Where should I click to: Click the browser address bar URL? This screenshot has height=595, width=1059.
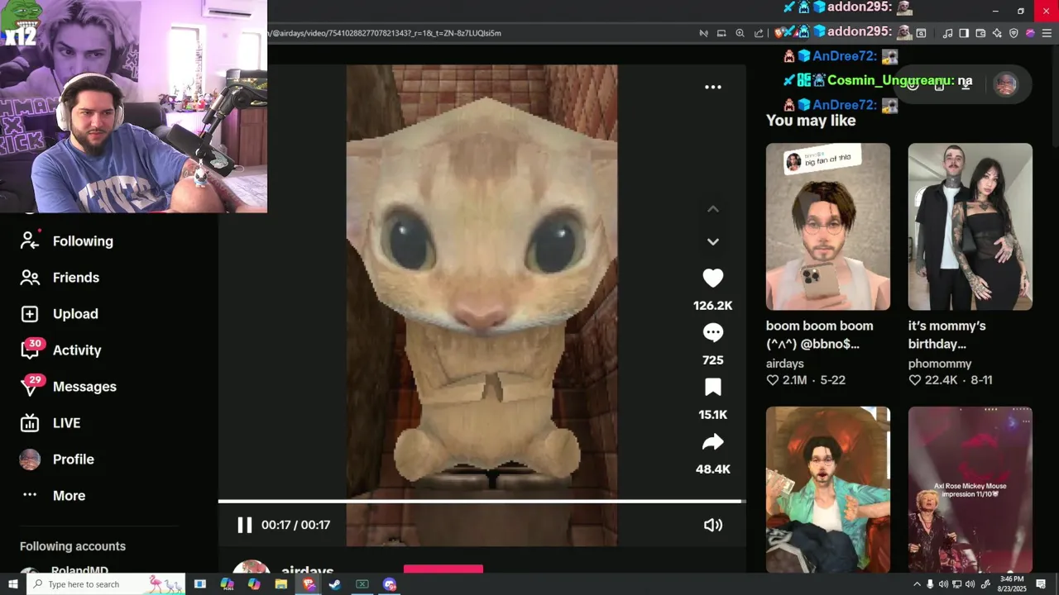[x=385, y=33]
